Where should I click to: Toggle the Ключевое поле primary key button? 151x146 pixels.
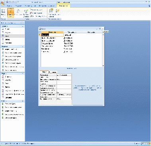(x=10, y=13)
